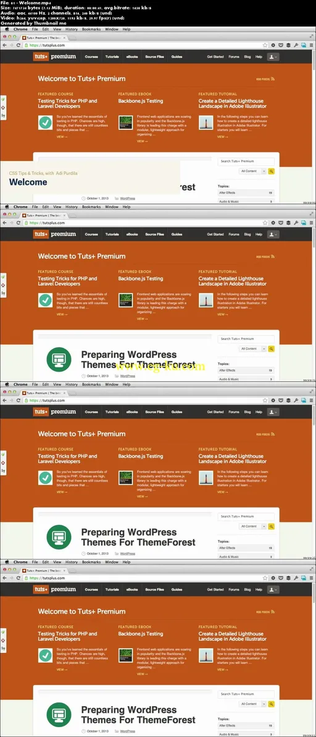Open the Window menu in the bottom frame

112,562
